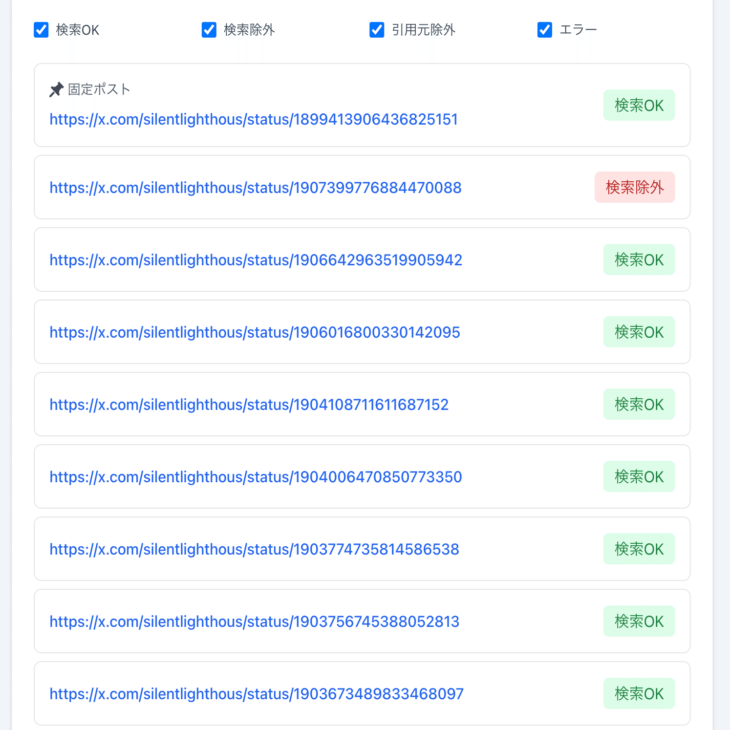Screen dimensions: 730x730
Task: Open status link ending 1906642963519905942
Action: point(256,260)
